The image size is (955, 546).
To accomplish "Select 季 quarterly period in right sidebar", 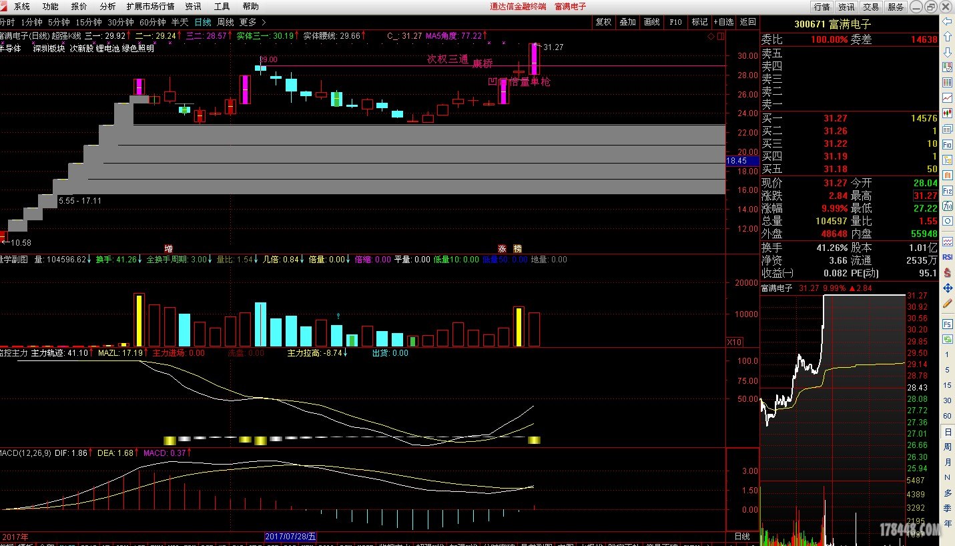I will [x=947, y=509].
